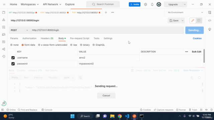The height and width of the screenshot is (120, 214).
Task: Select x-www-form-urlencoded body type
Action: point(39,45)
